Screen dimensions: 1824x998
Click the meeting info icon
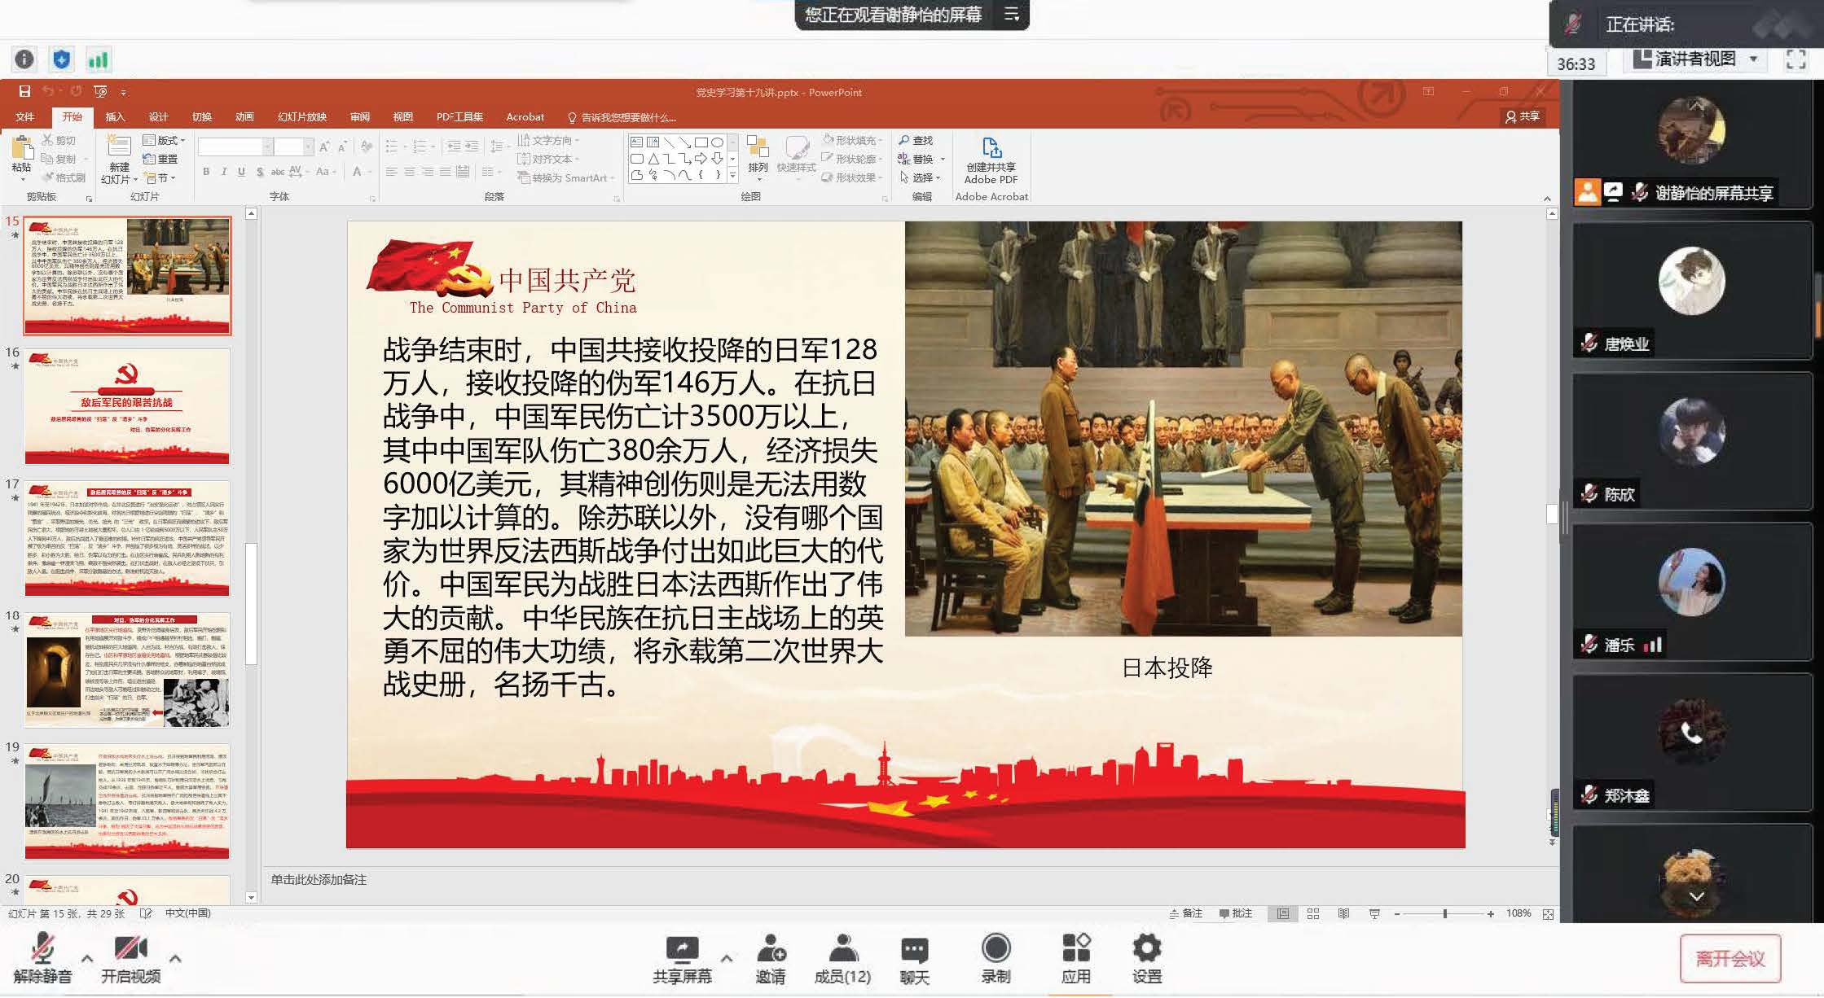(24, 59)
